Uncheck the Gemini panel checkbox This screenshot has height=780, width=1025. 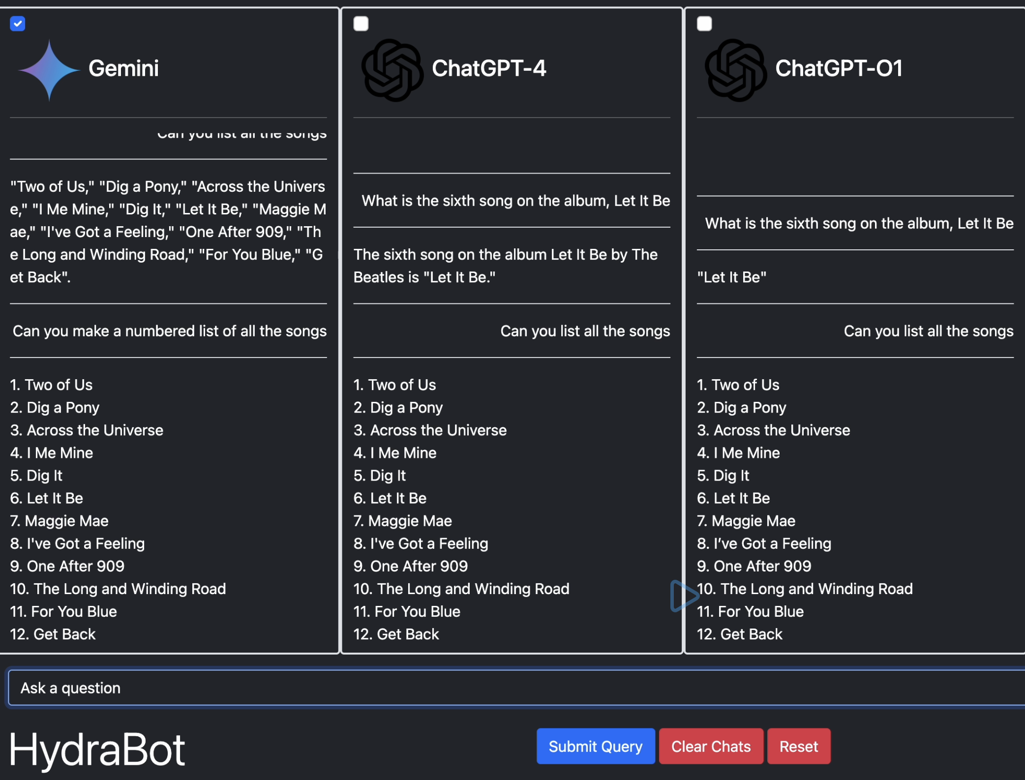[18, 24]
